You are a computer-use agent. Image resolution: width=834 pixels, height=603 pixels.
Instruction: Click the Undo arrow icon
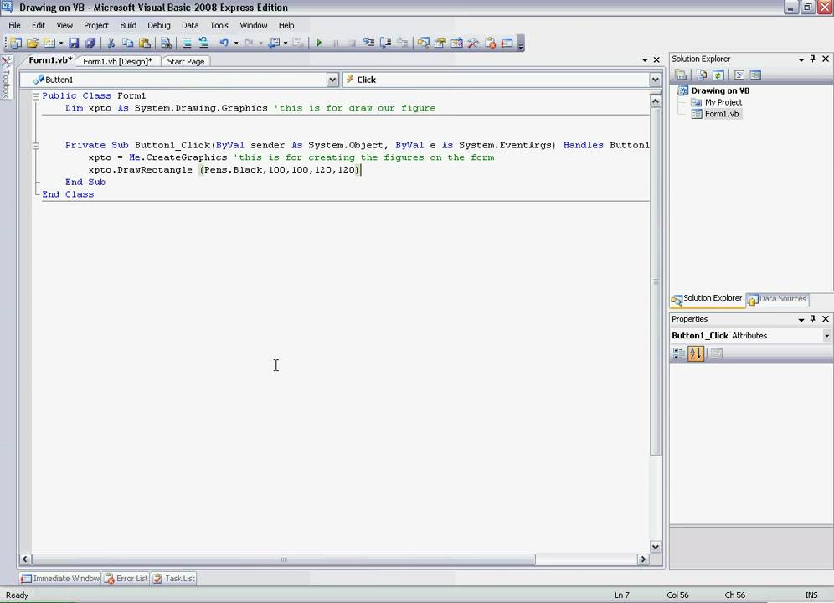(x=224, y=43)
